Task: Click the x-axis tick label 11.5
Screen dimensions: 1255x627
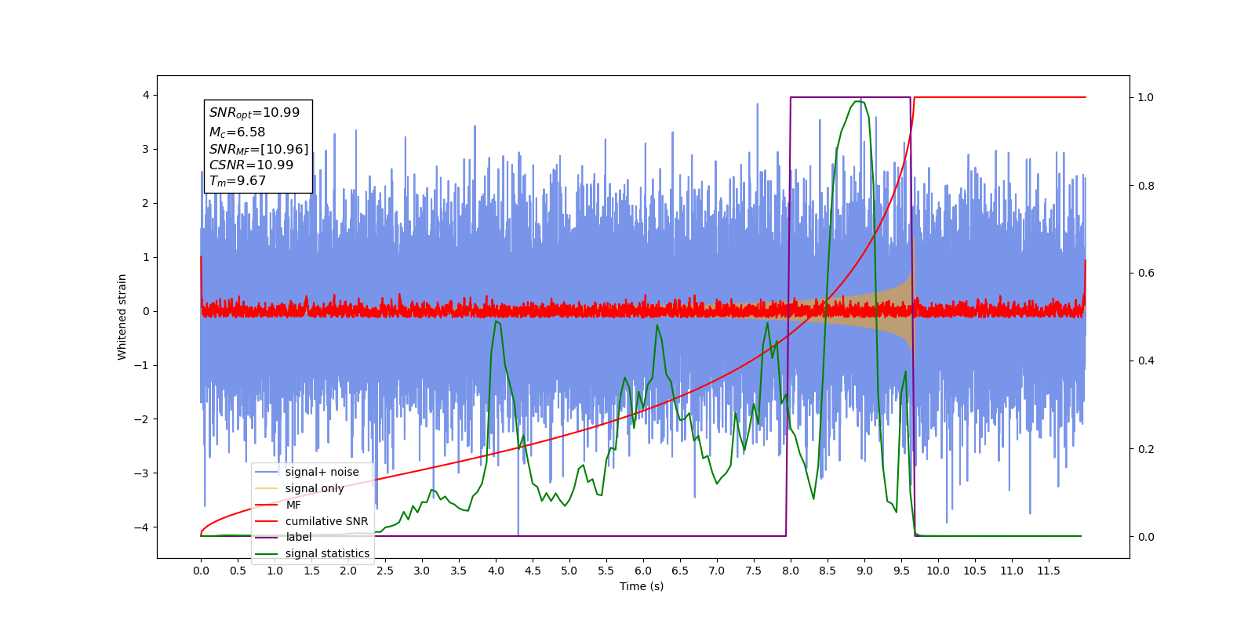Action: 1049,571
